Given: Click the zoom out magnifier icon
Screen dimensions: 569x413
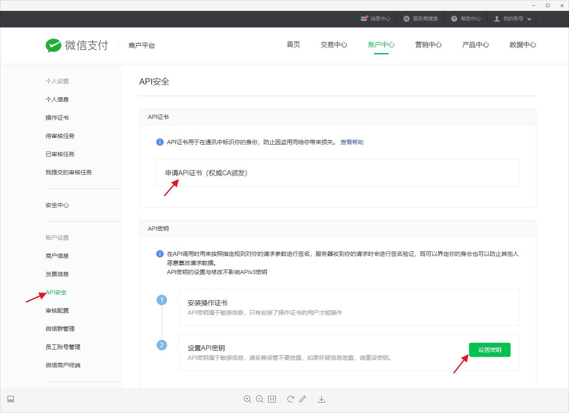Looking at the screenshot, I should [x=259, y=399].
